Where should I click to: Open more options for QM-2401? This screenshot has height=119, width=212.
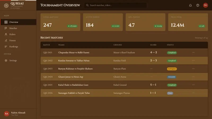click(193, 52)
